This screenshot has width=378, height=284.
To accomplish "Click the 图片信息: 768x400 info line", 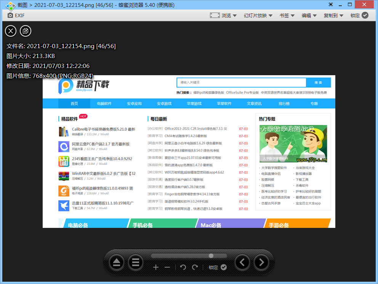I will click(50, 76).
